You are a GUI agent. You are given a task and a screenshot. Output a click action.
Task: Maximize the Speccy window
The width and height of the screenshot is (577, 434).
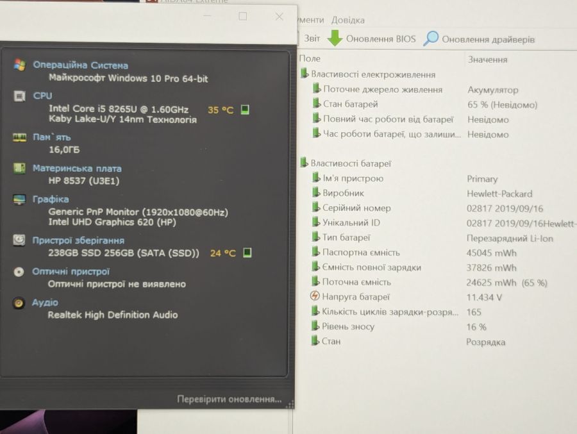(x=242, y=16)
